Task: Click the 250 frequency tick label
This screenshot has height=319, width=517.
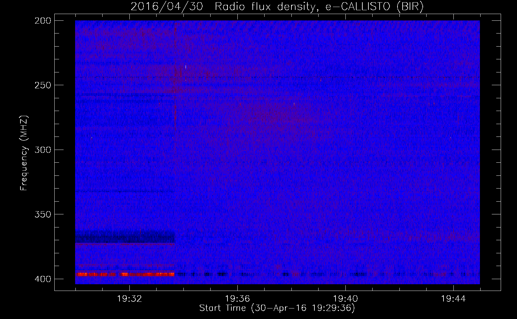Action: tap(43, 85)
